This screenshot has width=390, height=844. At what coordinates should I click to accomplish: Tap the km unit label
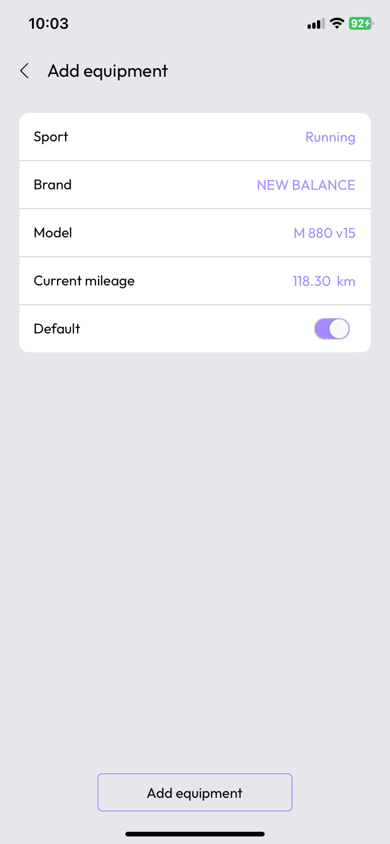(346, 282)
